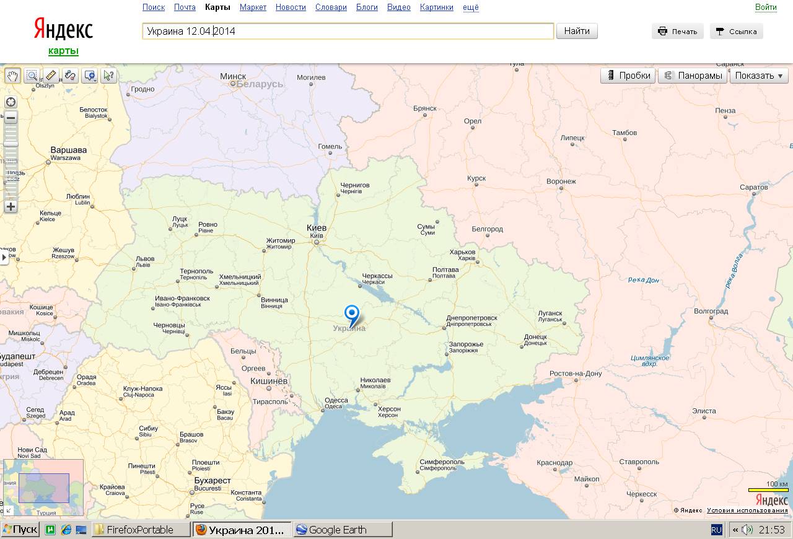Viewport: 793px width, 539px height.
Task: Click the Бухарест city label
Action: [212, 481]
